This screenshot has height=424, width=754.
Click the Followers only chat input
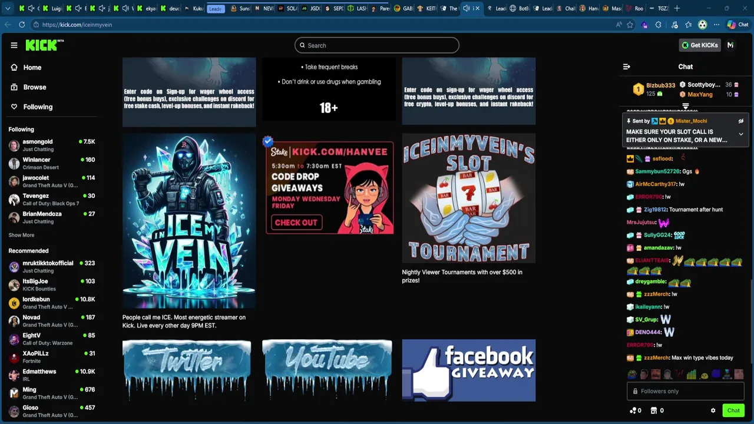tap(686, 391)
